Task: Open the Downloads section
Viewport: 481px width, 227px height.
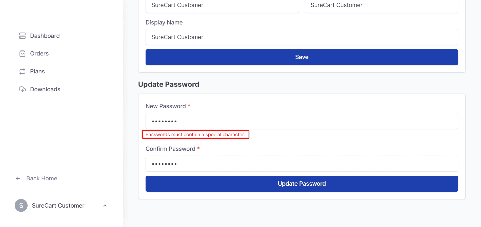Action: (x=45, y=89)
